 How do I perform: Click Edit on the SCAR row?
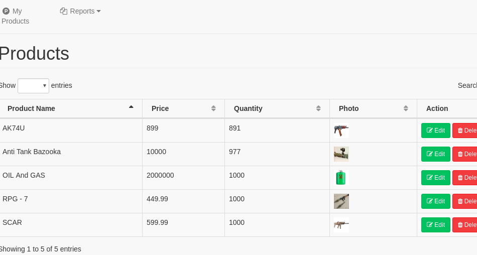[435, 225]
